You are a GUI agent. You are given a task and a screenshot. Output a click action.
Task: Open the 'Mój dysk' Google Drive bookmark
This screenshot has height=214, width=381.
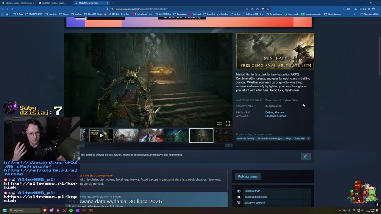click(119, 14)
